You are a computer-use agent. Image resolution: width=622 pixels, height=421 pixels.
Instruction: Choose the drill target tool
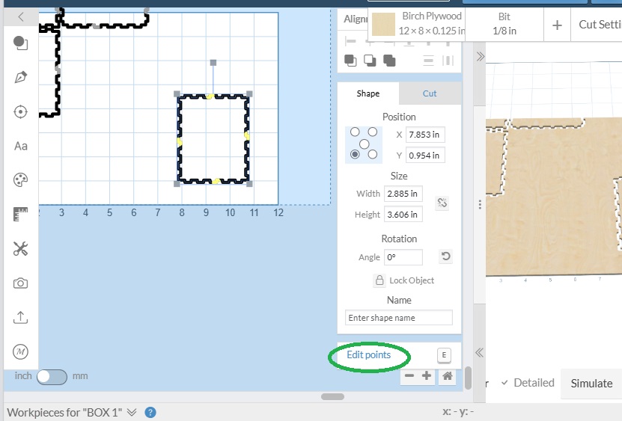(x=21, y=111)
